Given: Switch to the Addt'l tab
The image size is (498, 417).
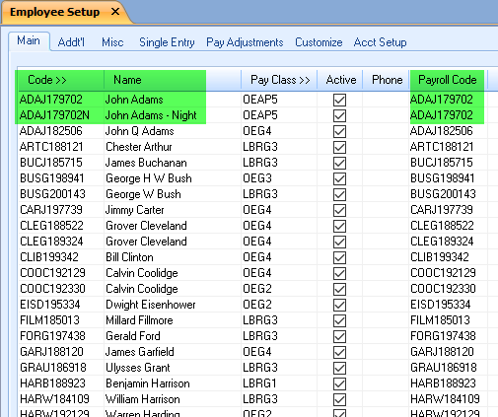Looking at the screenshot, I should click(71, 42).
